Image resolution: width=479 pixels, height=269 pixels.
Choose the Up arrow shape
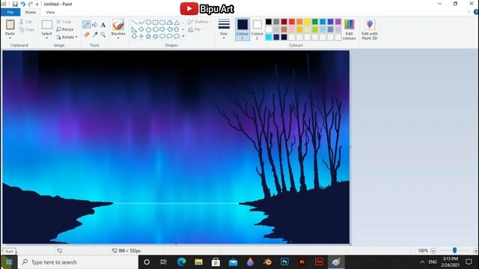(177, 29)
